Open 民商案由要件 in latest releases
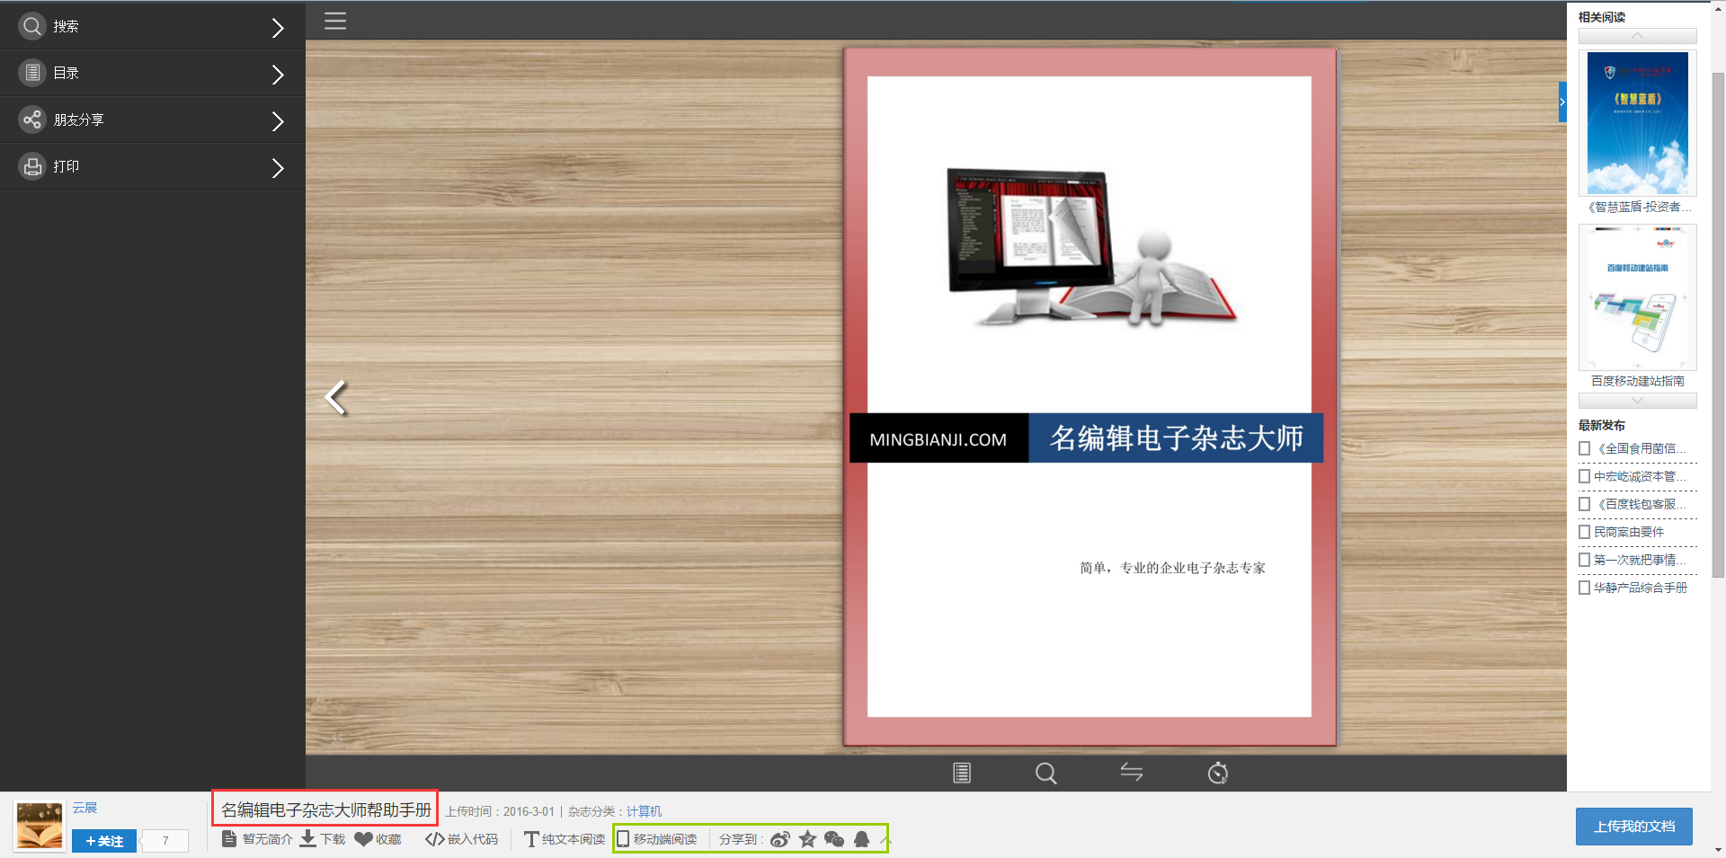The height and width of the screenshot is (858, 1726). click(x=1629, y=532)
